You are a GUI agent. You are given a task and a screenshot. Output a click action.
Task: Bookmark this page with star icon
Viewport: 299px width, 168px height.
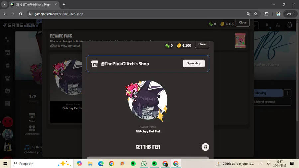point(256,14)
